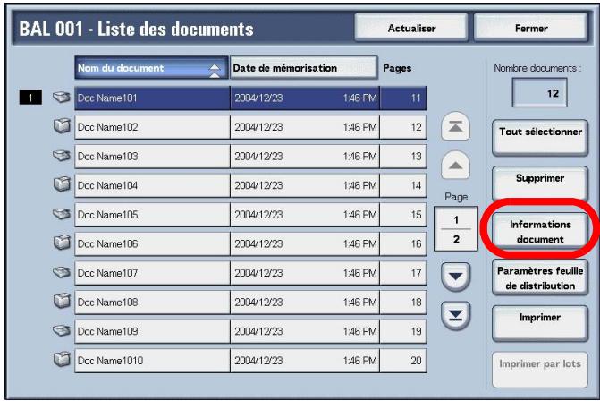Click the Nombre documents count field

pos(539,93)
